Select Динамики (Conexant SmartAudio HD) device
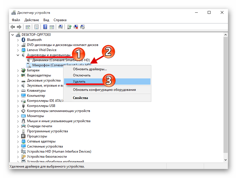 coord(61,60)
